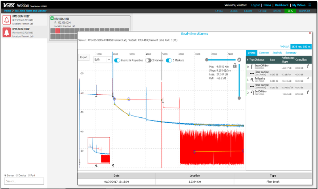Click the trace overview thumbnail in the graph
The image size is (318, 189).
[98, 151]
